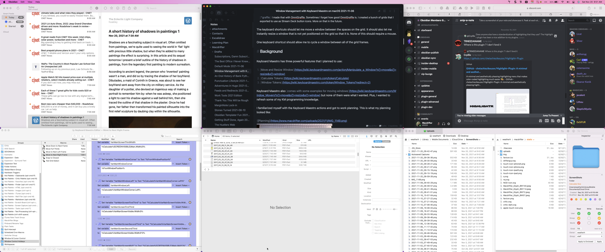Toggle Group Write permission in Inspector
Image resolution: width=605 pixels, height=252 pixels.
pyautogui.click(x=589, y=218)
